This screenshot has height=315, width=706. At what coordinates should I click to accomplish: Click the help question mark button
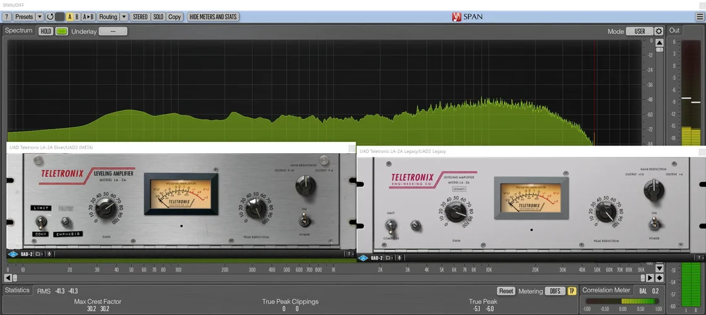pos(8,17)
